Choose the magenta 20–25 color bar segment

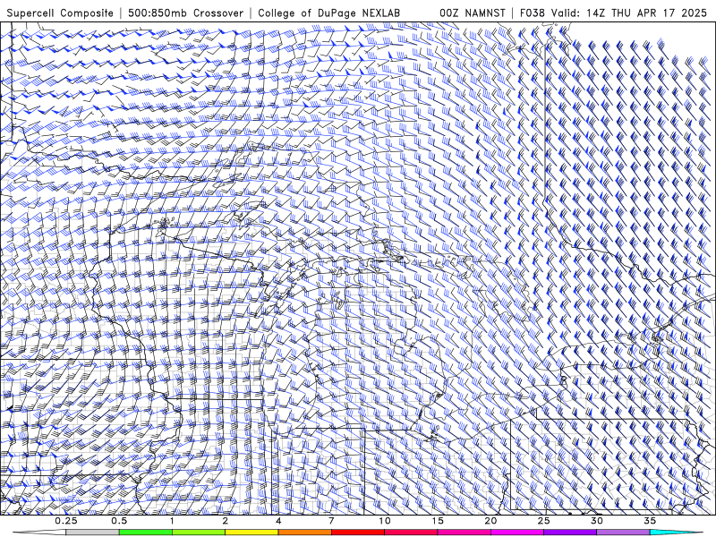point(517,533)
